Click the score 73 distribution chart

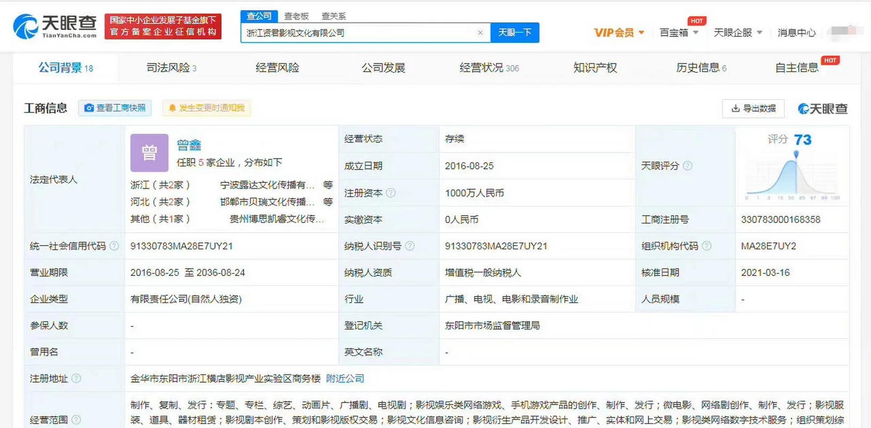click(x=793, y=175)
